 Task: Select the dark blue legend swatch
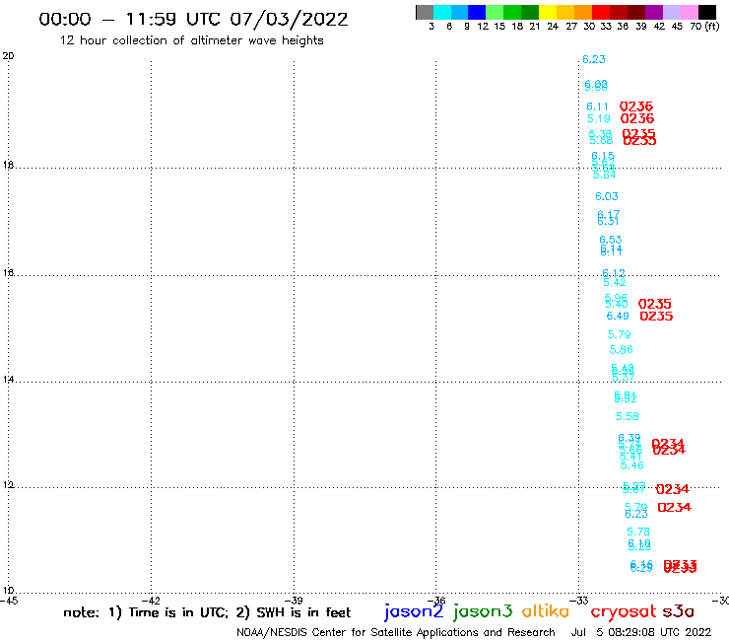click(x=477, y=12)
